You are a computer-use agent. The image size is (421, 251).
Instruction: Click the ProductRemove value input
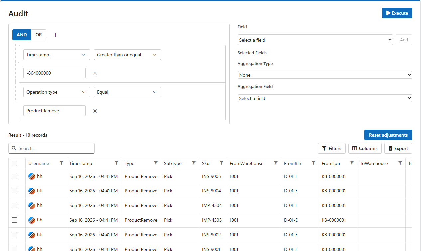coord(55,111)
